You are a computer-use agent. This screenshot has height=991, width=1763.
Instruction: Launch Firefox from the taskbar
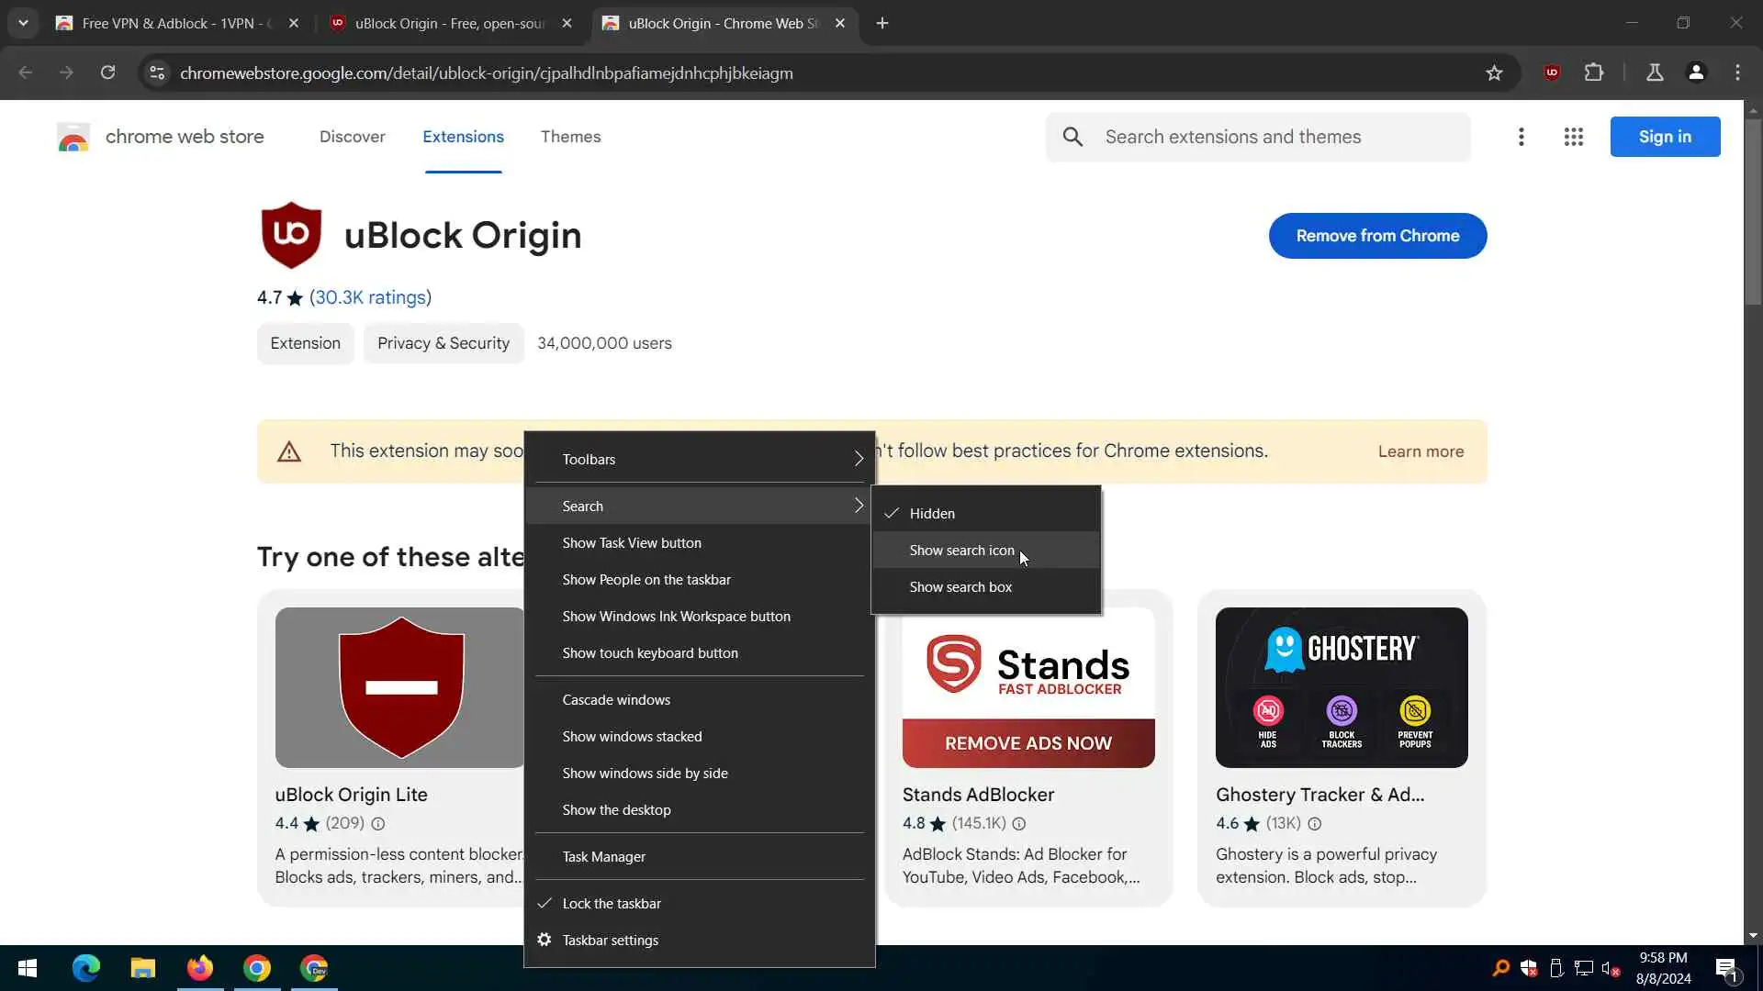pyautogui.click(x=199, y=968)
